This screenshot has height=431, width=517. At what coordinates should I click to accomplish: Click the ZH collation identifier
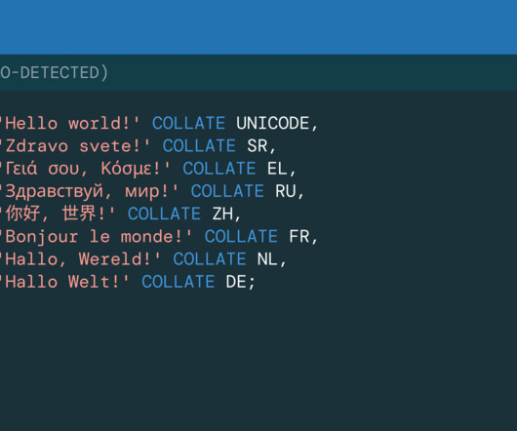pyautogui.click(x=222, y=214)
